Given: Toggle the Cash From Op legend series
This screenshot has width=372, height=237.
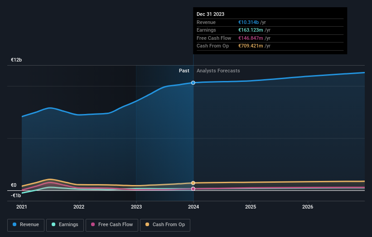Looking at the screenshot, I should (x=165, y=225).
